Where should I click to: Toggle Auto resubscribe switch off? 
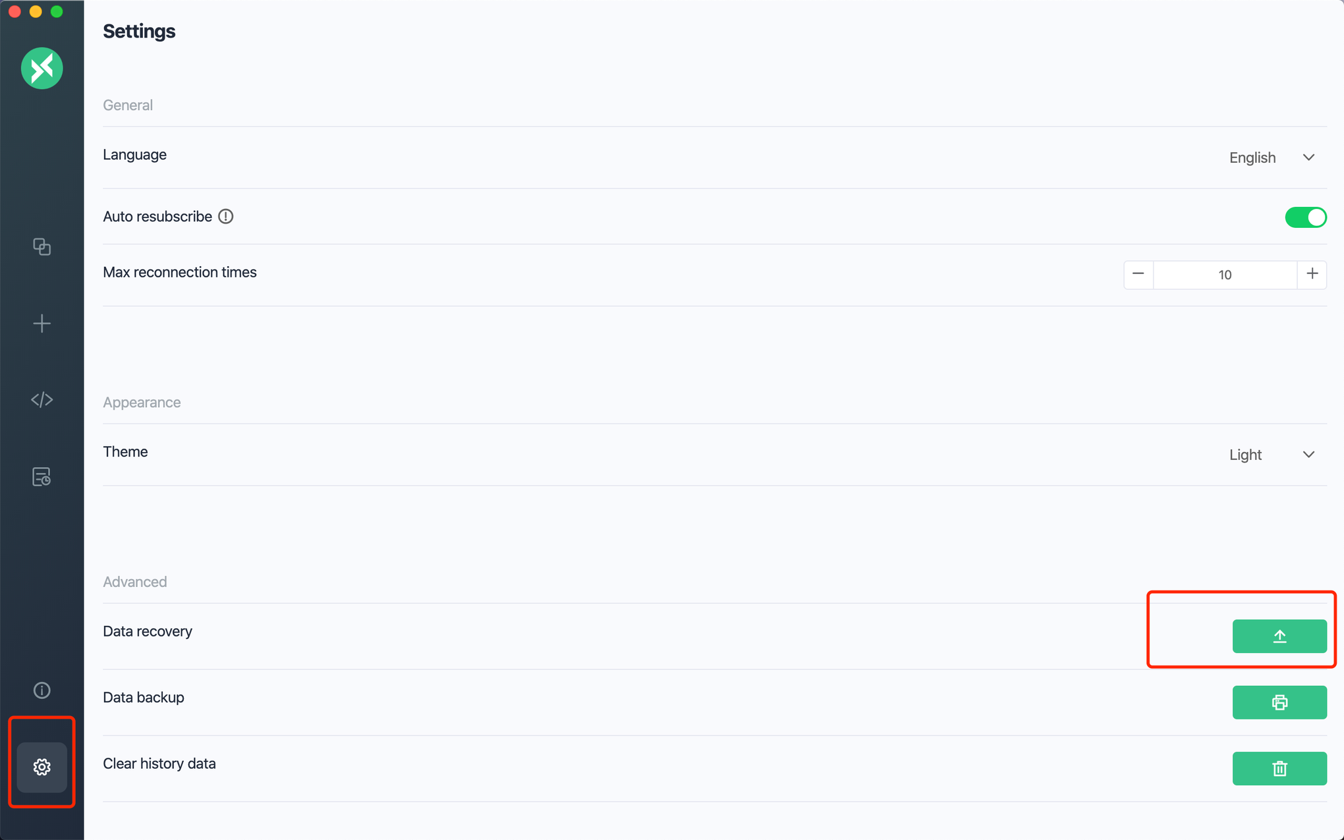pos(1305,216)
